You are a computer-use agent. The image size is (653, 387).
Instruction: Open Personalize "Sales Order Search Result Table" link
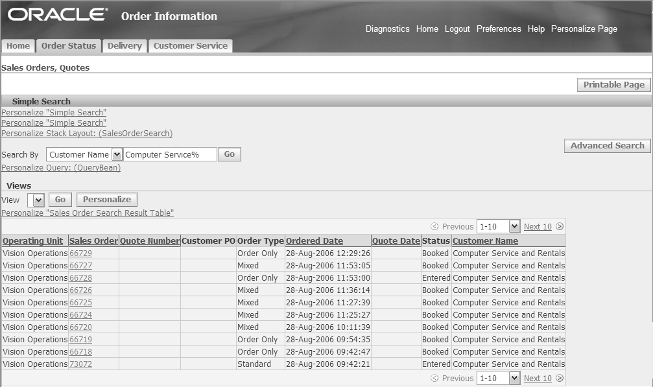(88, 213)
